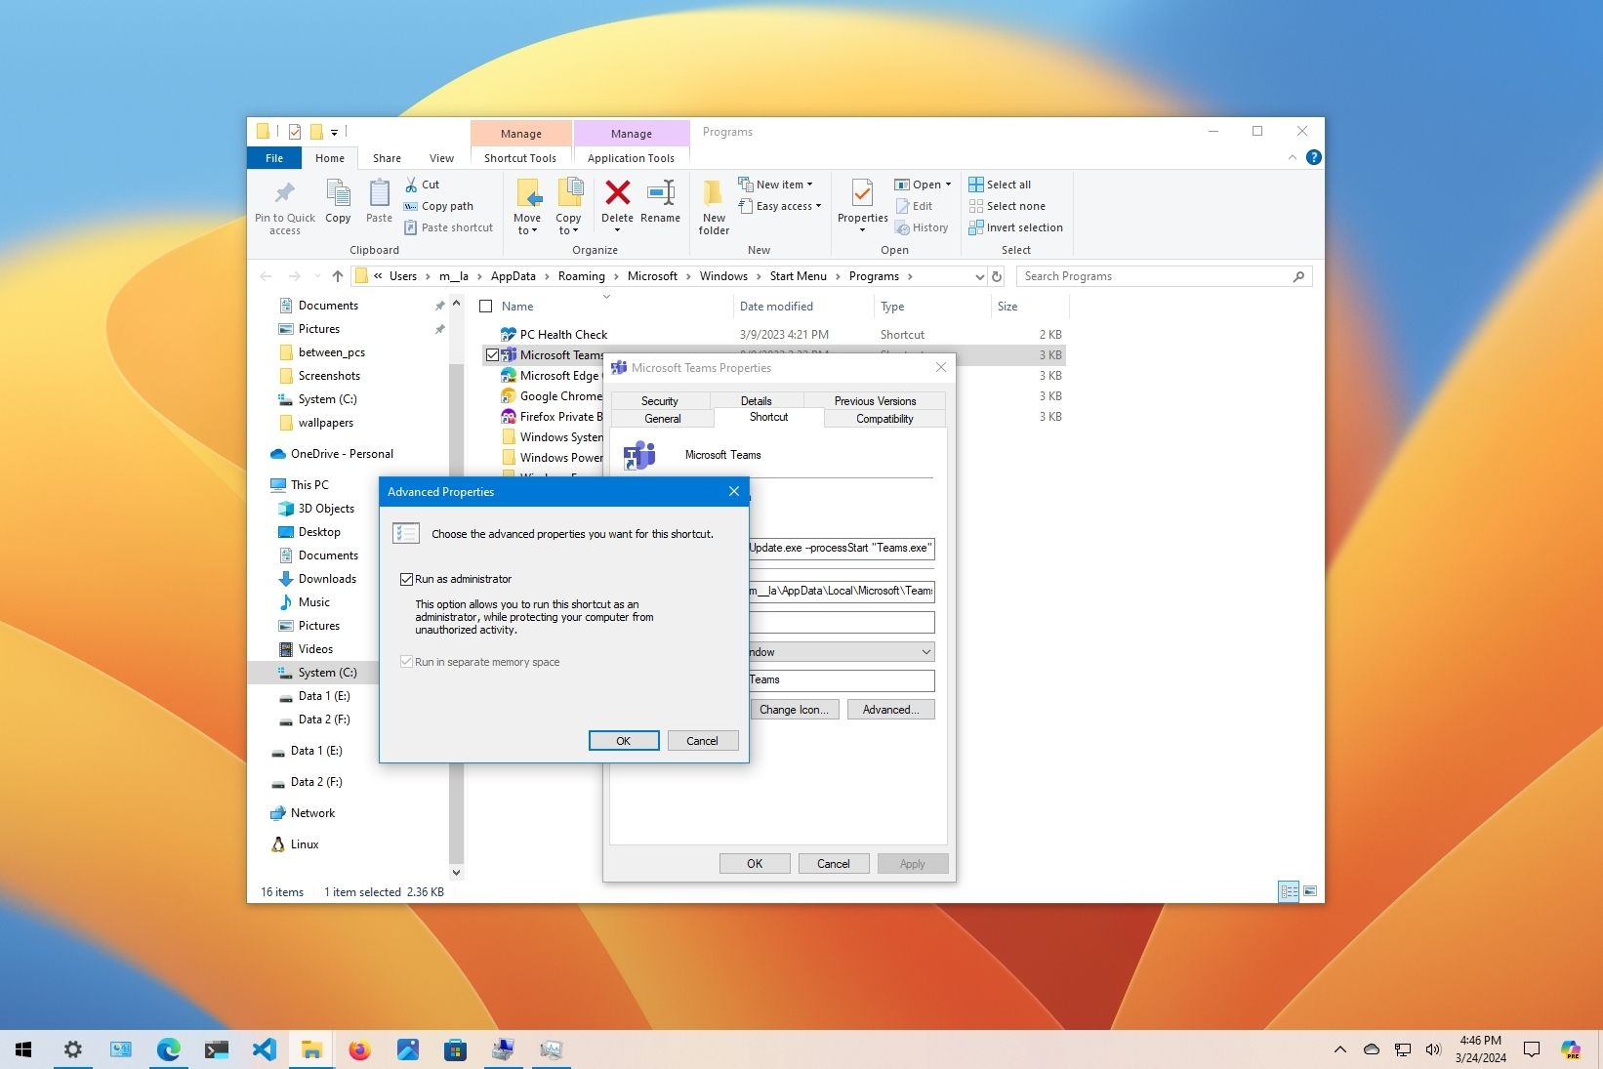Open the Run window dropdown in Shortcut tab
1603x1069 pixels.
click(x=925, y=651)
